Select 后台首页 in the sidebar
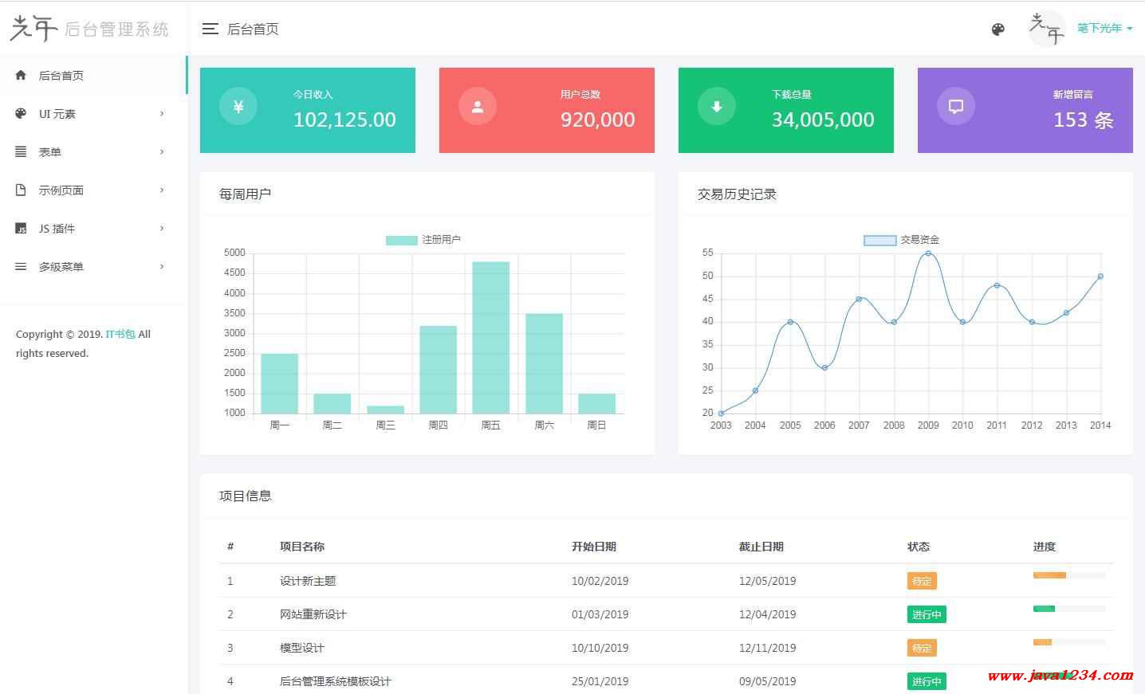The image size is (1145, 694). click(x=61, y=76)
